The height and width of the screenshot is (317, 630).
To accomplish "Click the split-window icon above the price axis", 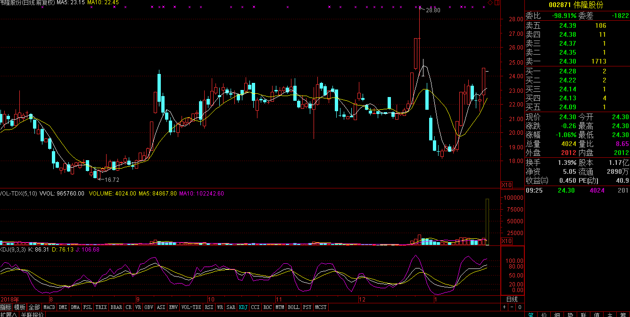I will [497, 3].
